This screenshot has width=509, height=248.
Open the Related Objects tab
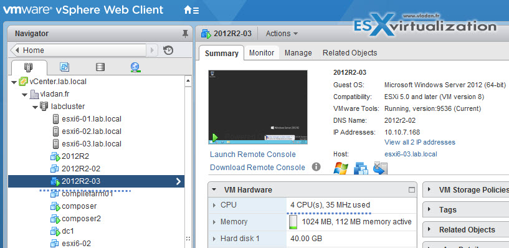click(350, 53)
